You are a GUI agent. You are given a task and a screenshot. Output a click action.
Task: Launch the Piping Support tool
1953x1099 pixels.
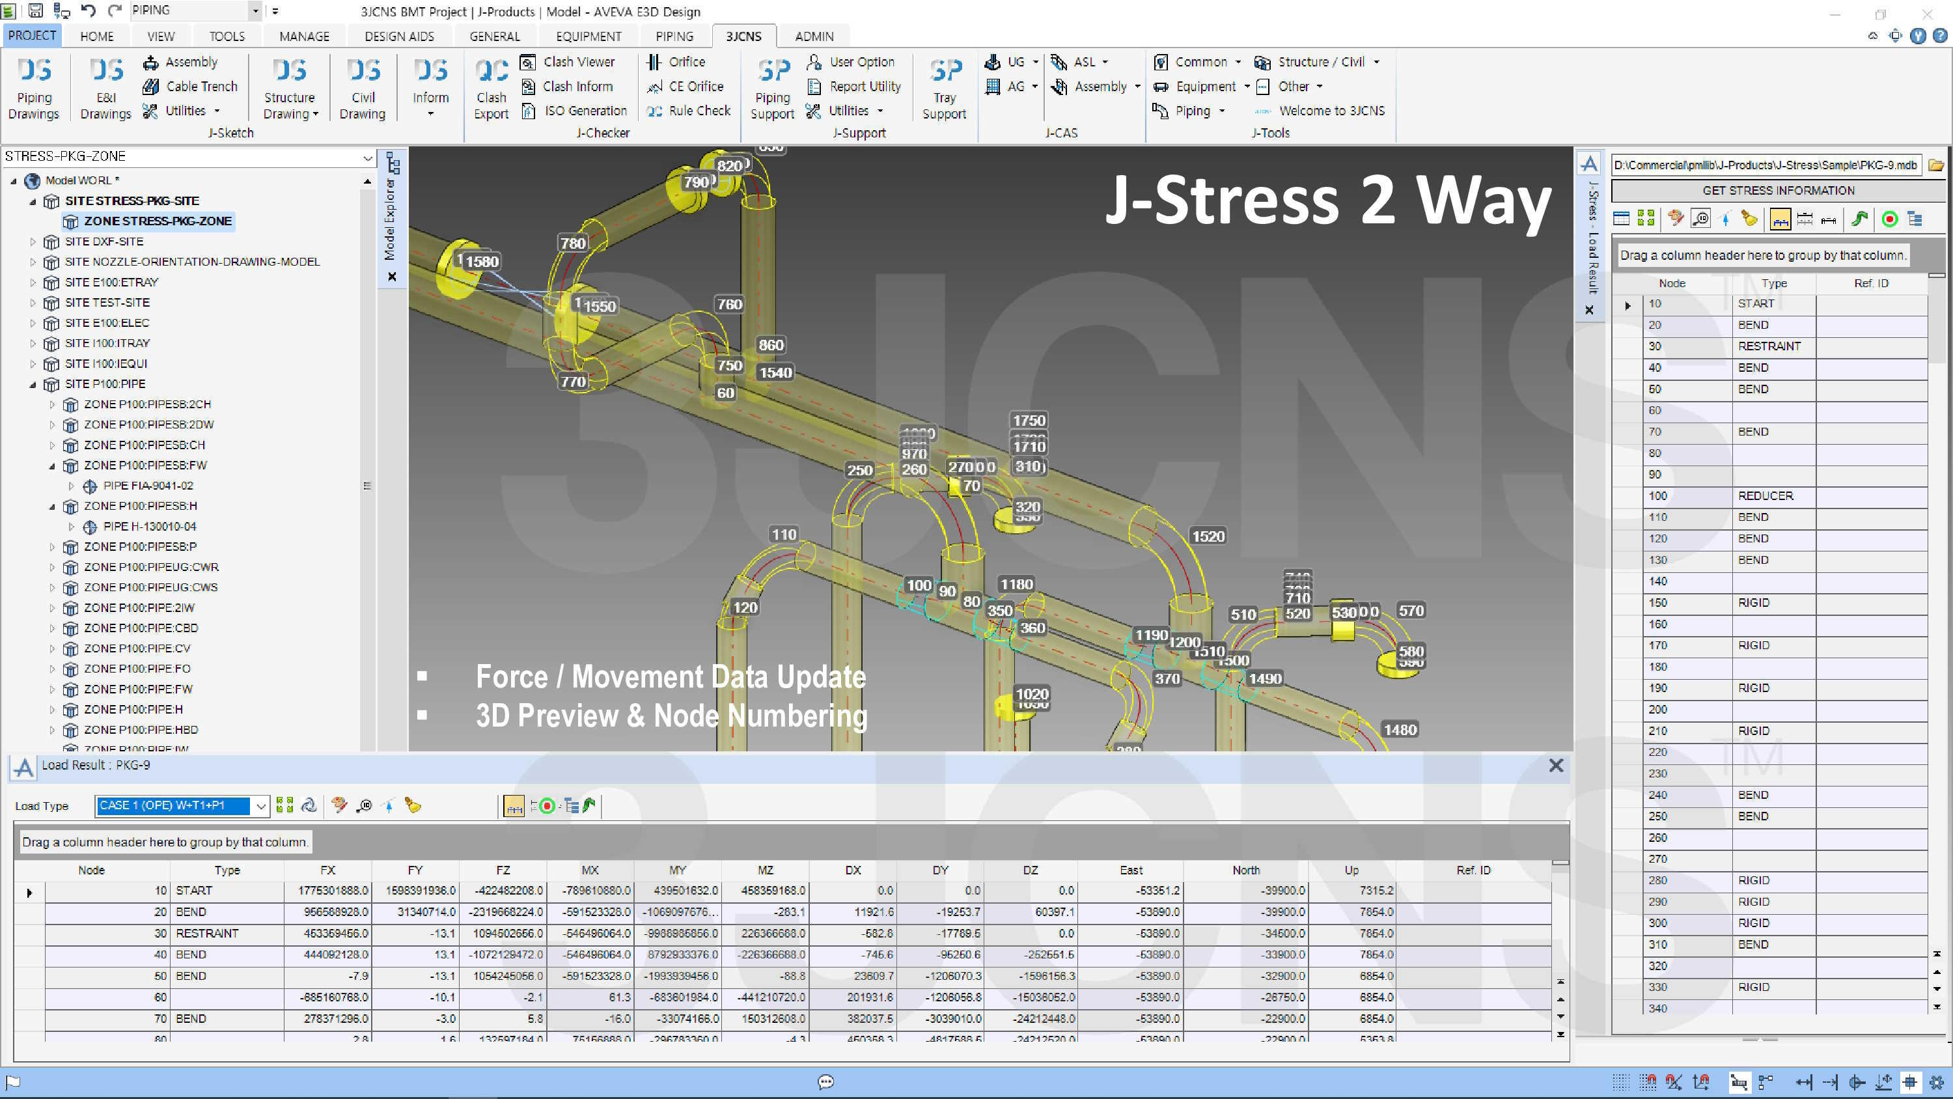[x=773, y=88]
